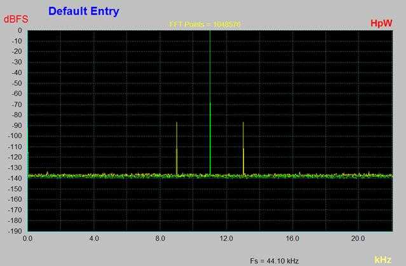Click the "-20" level axis label
This screenshot has height=266, width=406.
click(17, 52)
